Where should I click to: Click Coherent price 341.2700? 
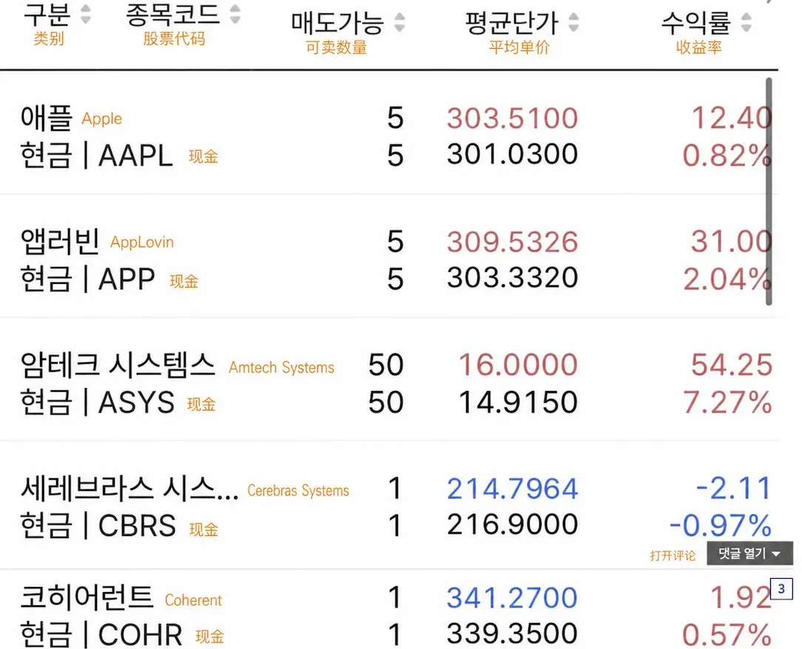[513, 598]
